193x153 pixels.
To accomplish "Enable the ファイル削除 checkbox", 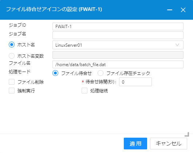I will 12,82.
